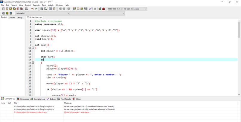241x122 pixels.
Task: Open the Edit menu
Action: tap(8, 5)
